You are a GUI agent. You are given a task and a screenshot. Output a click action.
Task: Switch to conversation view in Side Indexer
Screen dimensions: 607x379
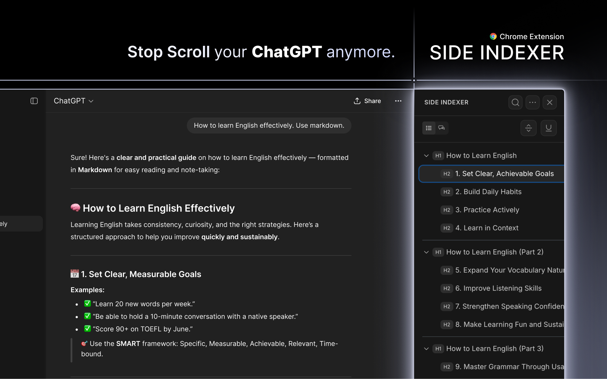(441, 128)
